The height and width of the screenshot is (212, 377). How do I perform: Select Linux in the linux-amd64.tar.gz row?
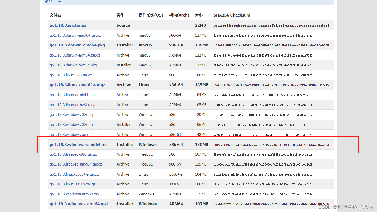point(144,85)
